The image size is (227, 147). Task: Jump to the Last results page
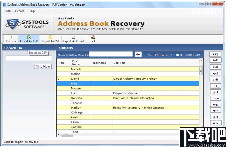tap(198, 55)
